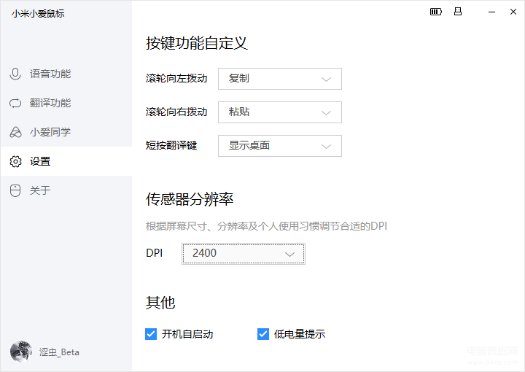Select the 设置 sidebar item
This screenshot has height=372, width=525.
click(66, 161)
